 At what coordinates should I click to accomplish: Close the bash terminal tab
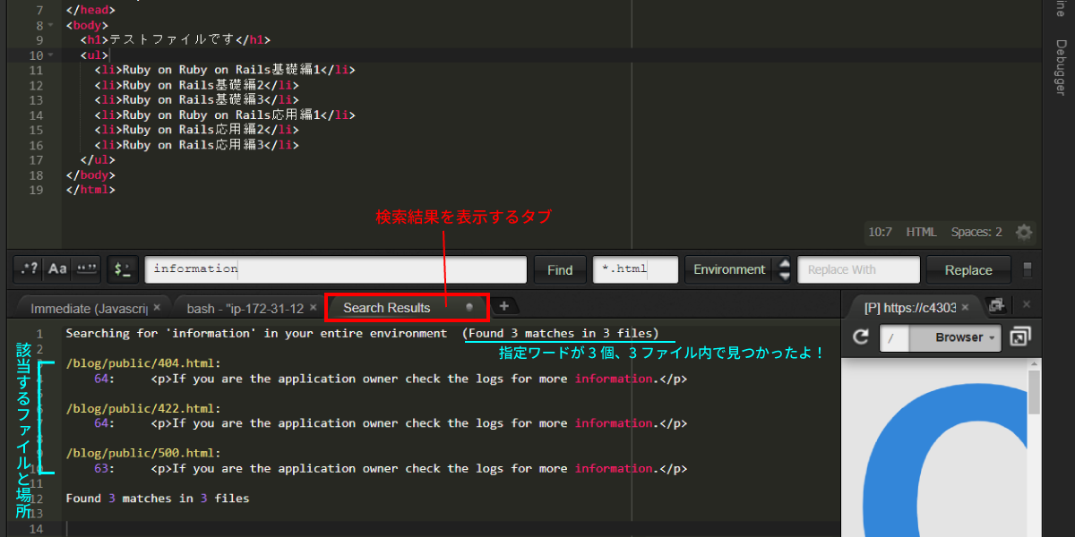tap(313, 307)
